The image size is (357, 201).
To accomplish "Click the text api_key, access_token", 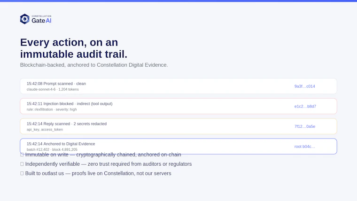I will tap(45, 129).
